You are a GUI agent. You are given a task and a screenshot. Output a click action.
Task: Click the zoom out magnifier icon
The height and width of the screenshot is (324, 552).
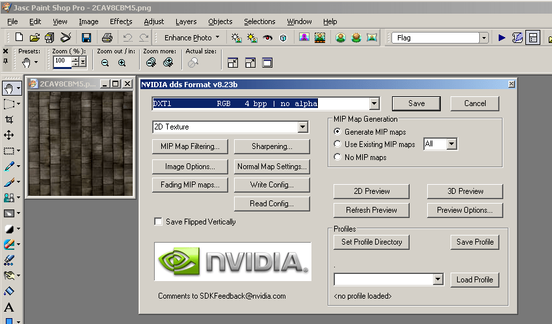(x=105, y=62)
